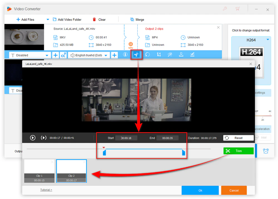
Task: Play the video in trim window
Action: pos(33,138)
